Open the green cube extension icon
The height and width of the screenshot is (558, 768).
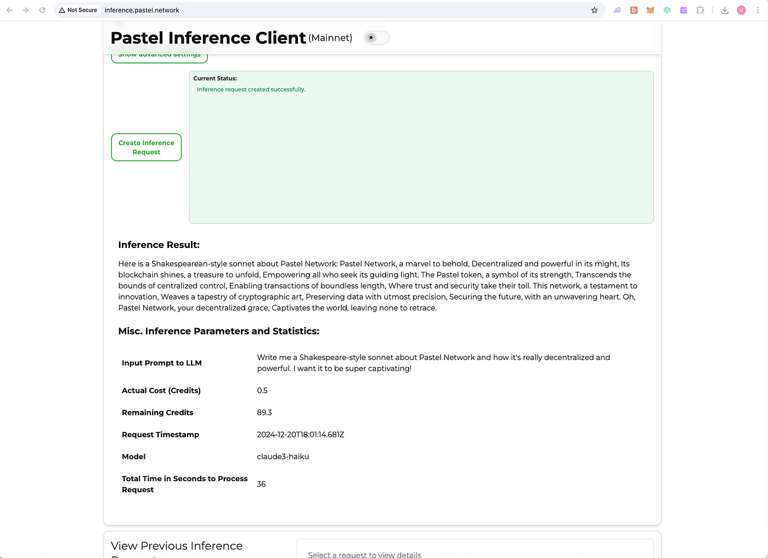667,10
